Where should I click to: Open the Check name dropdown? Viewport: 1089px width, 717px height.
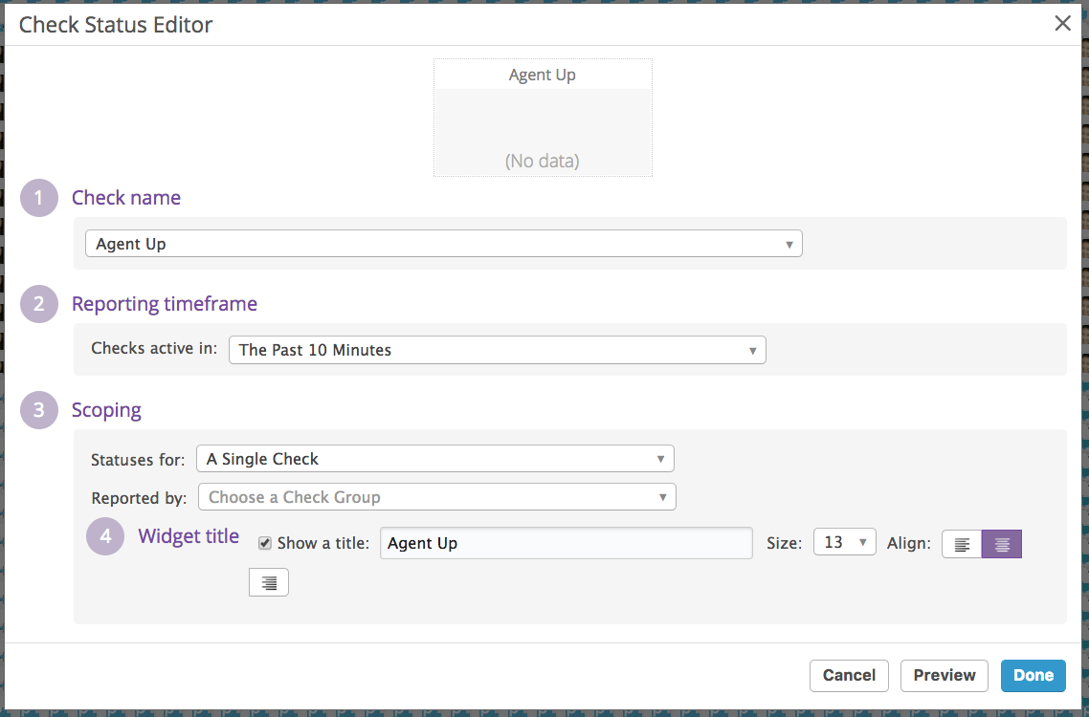pos(443,244)
